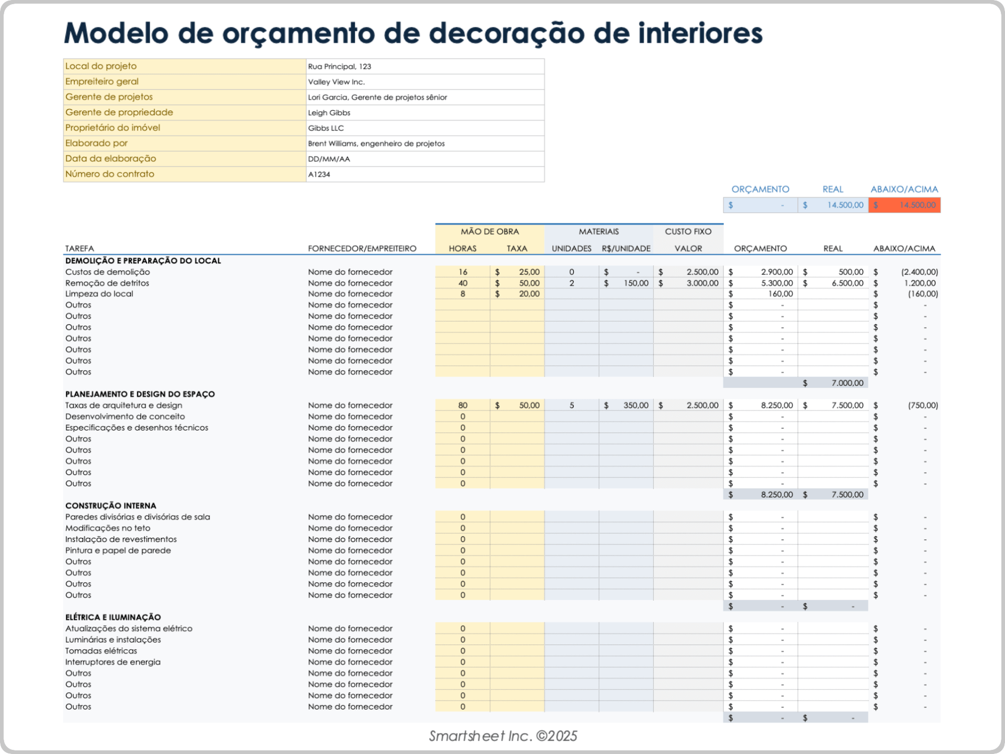Select hours value 16 for demolition costs
Screen dimensions: 1005x754
(x=463, y=272)
